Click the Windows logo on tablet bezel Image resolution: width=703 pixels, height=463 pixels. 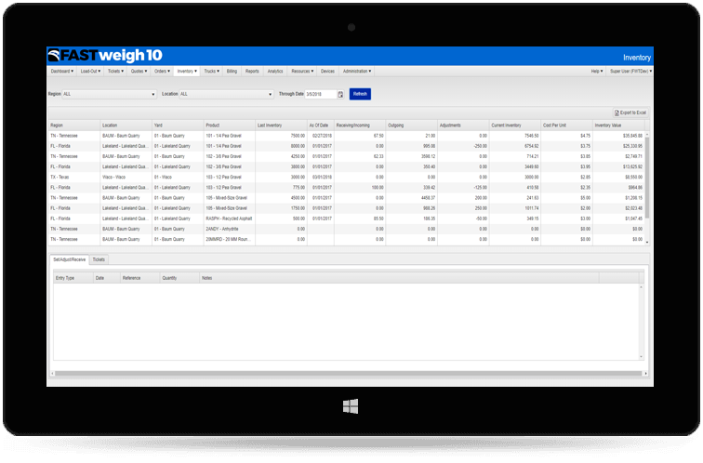(351, 406)
